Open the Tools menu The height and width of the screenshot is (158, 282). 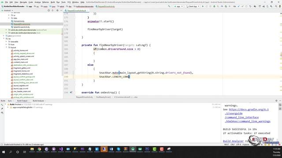63,2
